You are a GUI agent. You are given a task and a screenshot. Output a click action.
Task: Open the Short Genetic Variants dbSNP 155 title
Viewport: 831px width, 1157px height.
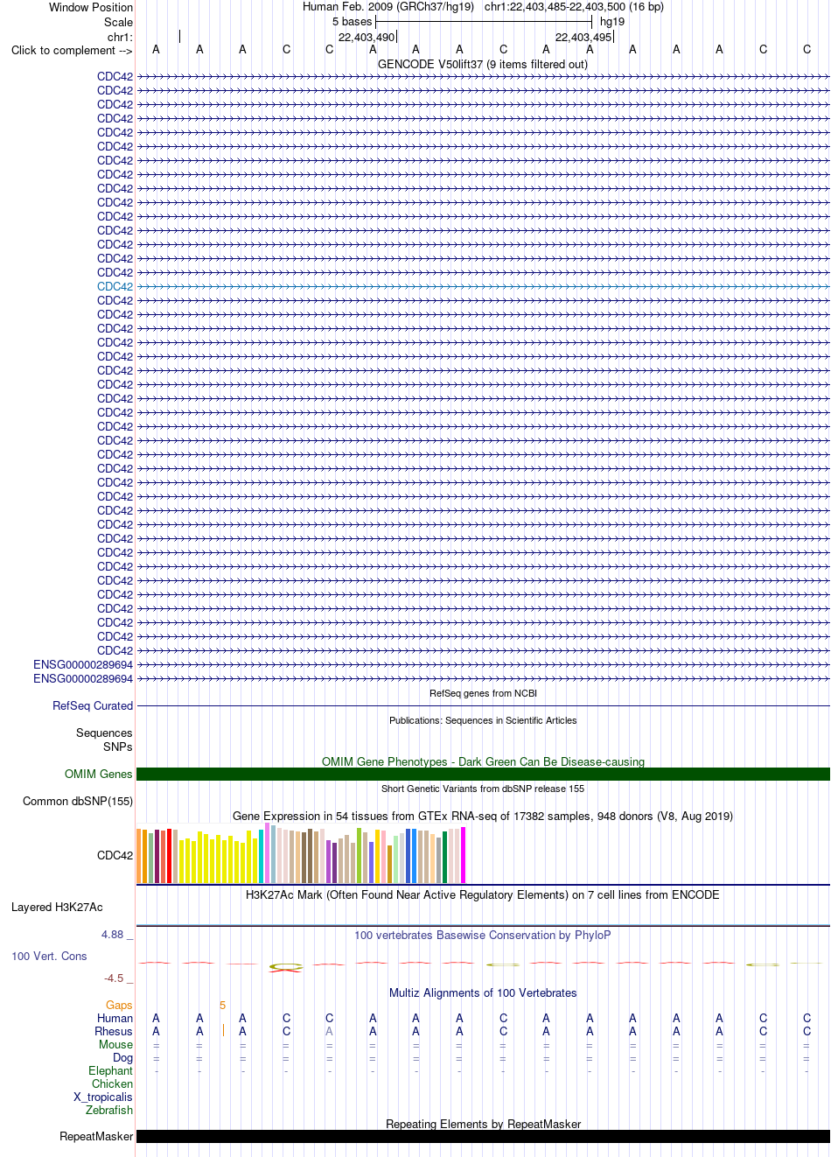[x=483, y=789]
